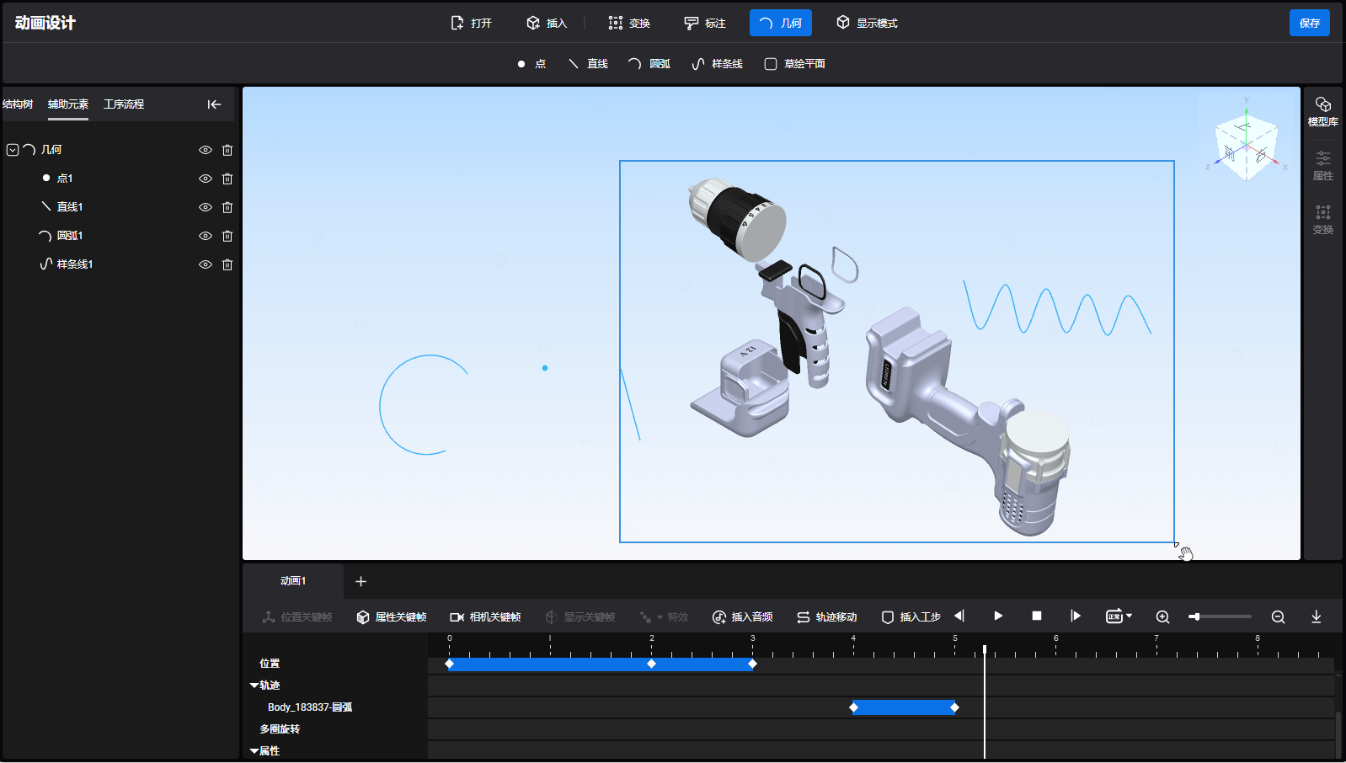The height and width of the screenshot is (763, 1346).
Task: Toggle visibility of 直线1
Action: click(x=205, y=207)
